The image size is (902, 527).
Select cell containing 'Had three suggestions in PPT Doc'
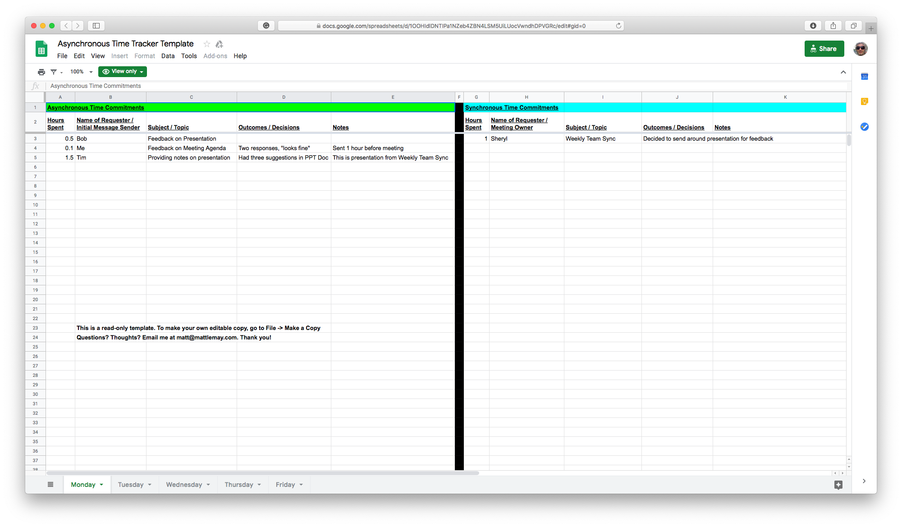(x=284, y=158)
